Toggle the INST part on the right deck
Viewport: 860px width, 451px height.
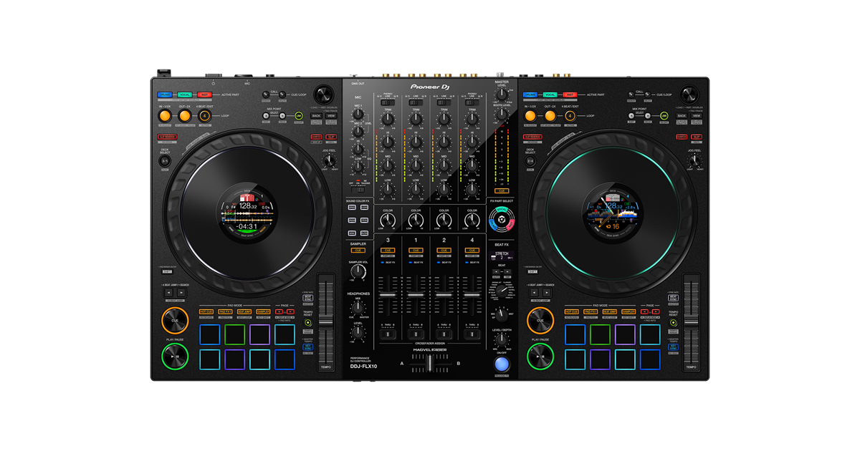pos(570,94)
